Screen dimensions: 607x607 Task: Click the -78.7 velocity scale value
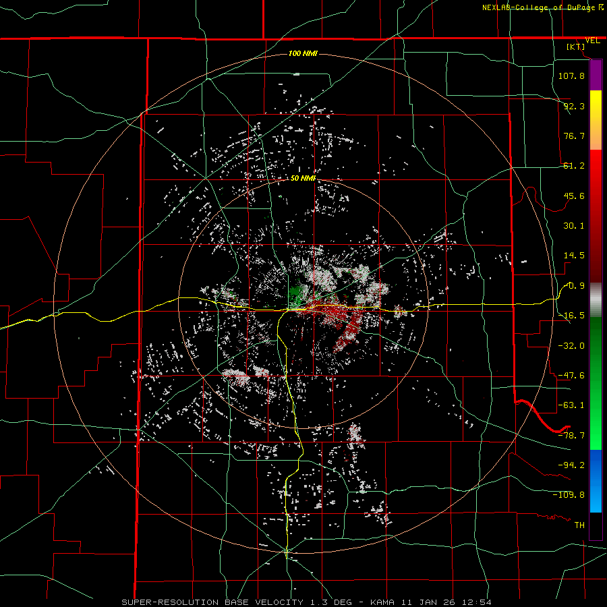[571, 436]
